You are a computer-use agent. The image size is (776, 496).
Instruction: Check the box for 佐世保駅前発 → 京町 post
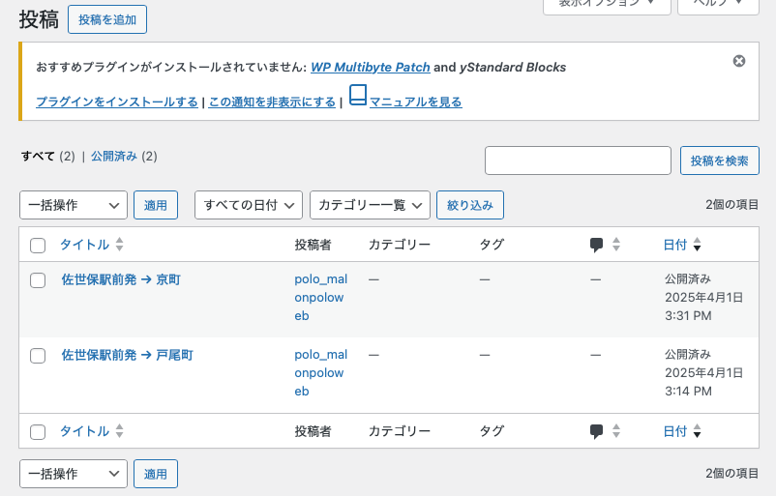[38, 280]
